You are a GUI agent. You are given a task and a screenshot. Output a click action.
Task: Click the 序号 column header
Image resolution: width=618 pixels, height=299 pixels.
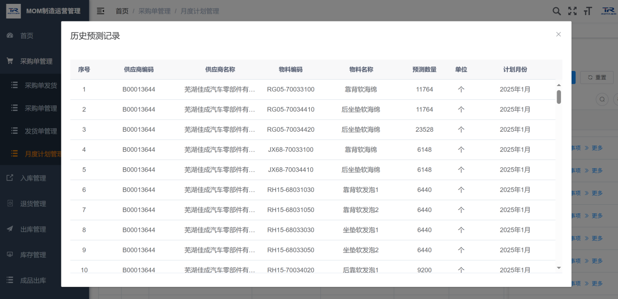[x=84, y=70]
